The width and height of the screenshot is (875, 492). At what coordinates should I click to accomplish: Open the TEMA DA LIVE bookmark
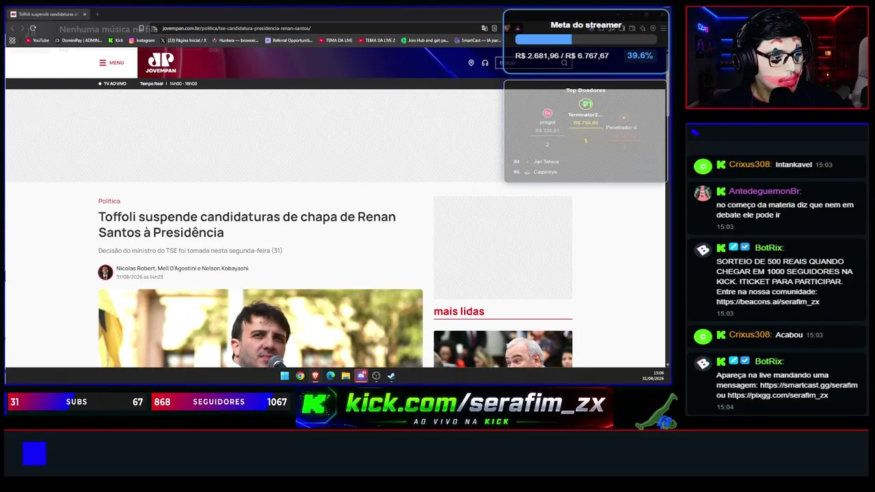point(335,40)
